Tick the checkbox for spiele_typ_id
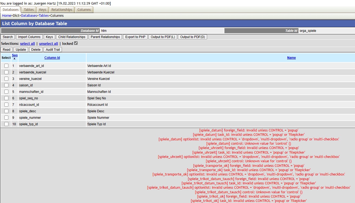Image resolution: width=355 pixels, height=203 pixels. click(x=6, y=124)
